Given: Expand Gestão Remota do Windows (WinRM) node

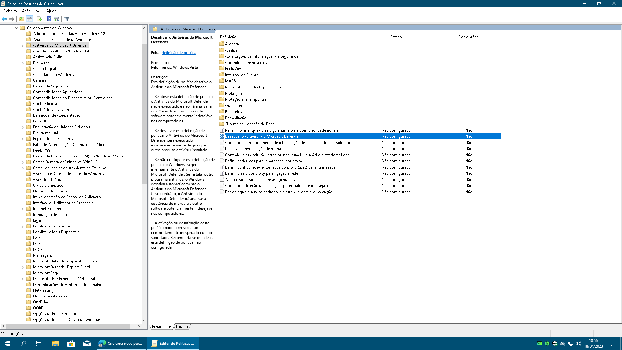Looking at the screenshot, I should coord(22,162).
